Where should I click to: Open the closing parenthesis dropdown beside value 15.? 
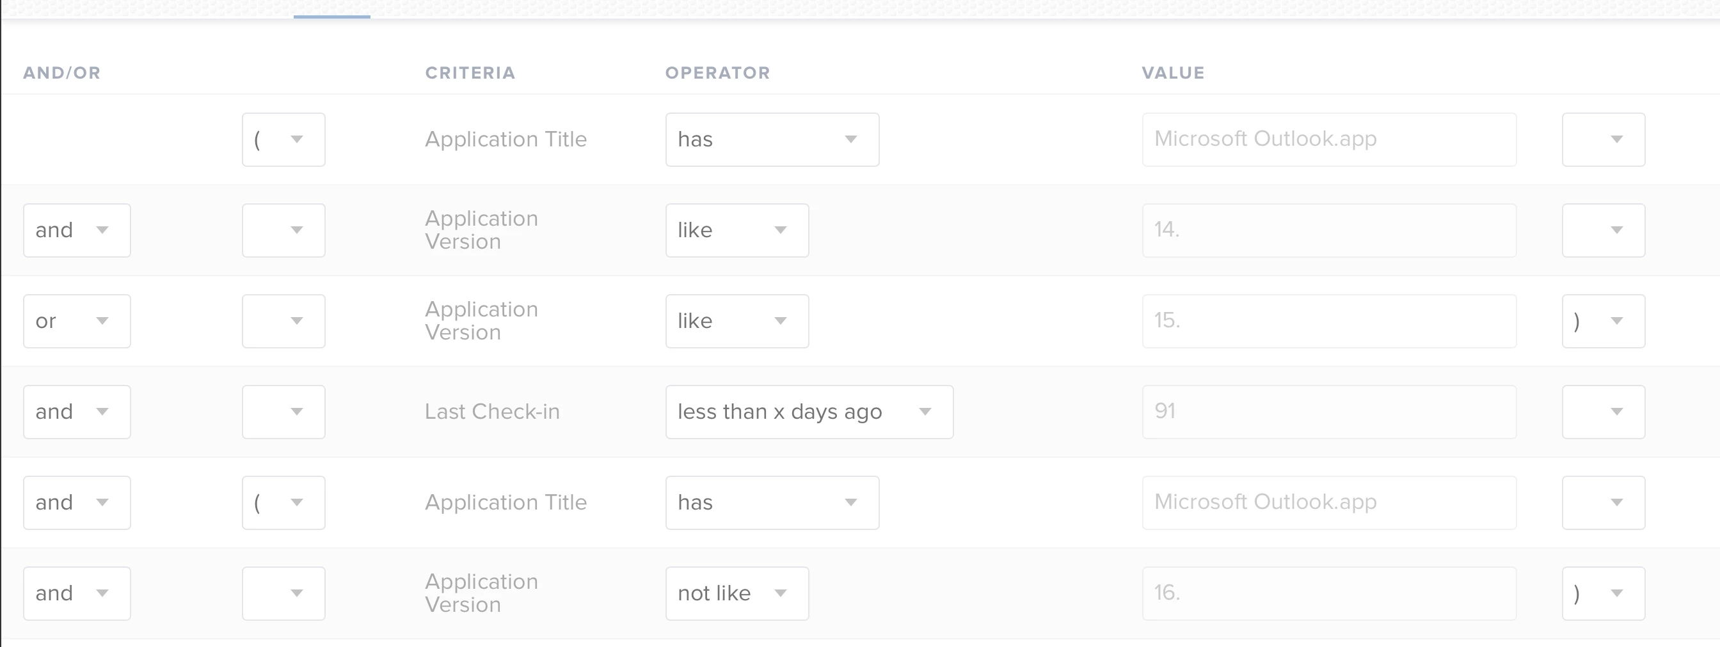1602,321
